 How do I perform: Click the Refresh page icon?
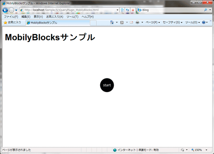click(x=128, y=10)
